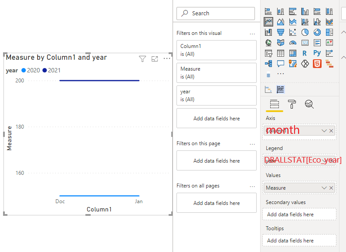Screen dimensions: 346x252
Task: Select the 100% stacked column chart visual
Action: coord(329,11)
